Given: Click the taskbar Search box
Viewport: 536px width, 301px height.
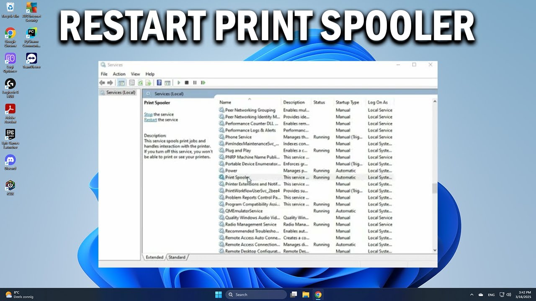Looking at the screenshot, I should [256, 295].
